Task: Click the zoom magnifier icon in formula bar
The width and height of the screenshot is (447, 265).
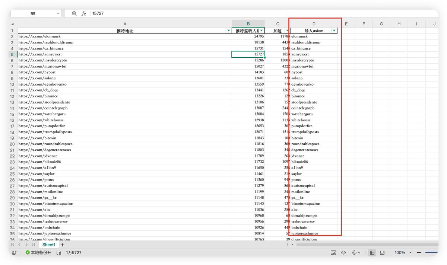Action: (74, 13)
